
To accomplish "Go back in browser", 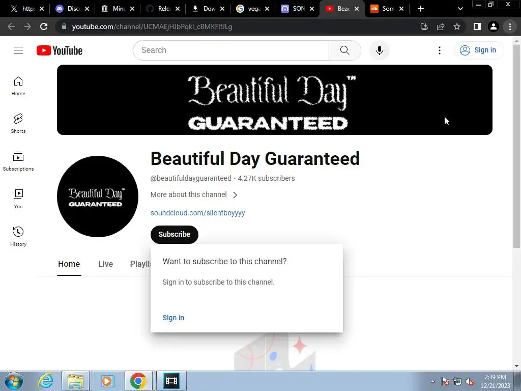I will [11, 26].
